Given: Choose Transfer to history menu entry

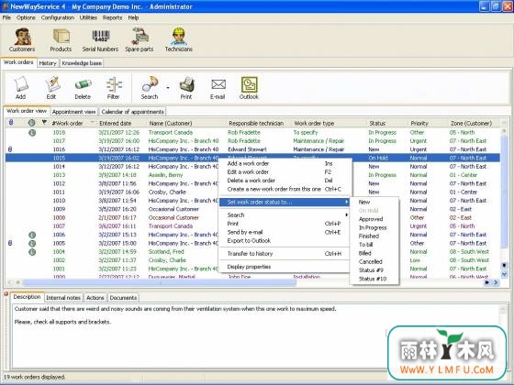Looking at the screenshot, I should click(285, 253).
